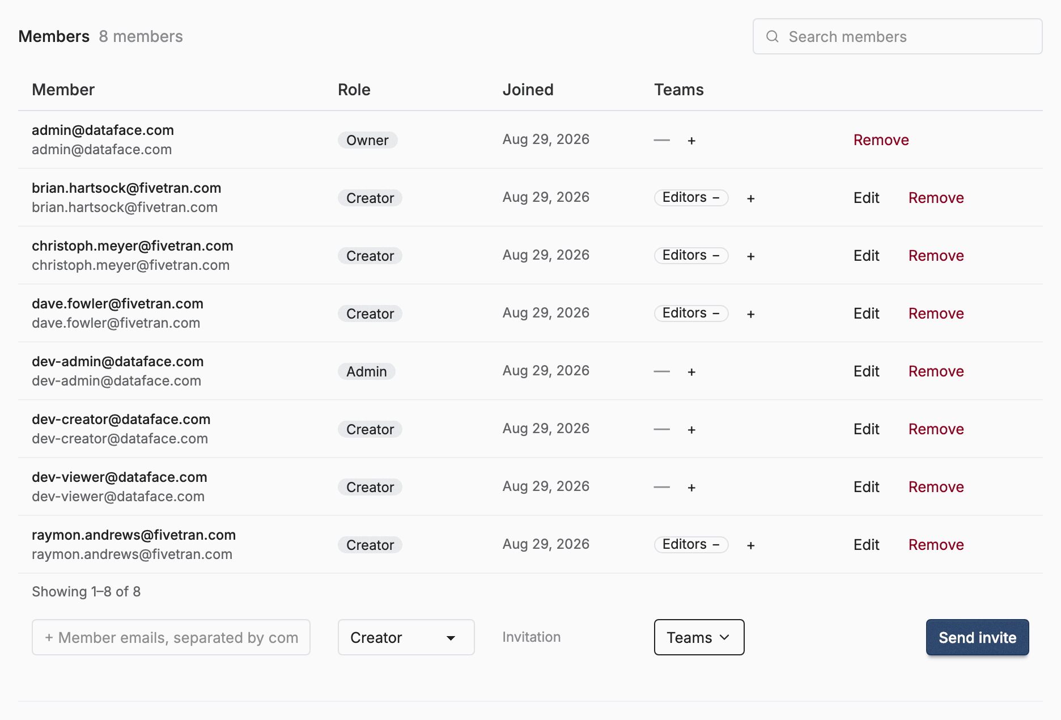Edit member dev-creator@dataface.com
This screenshot has width=1061, height=720.
tap(866, 429)
